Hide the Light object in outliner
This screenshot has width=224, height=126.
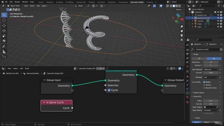pyautogui.click(x=218, y=27)
